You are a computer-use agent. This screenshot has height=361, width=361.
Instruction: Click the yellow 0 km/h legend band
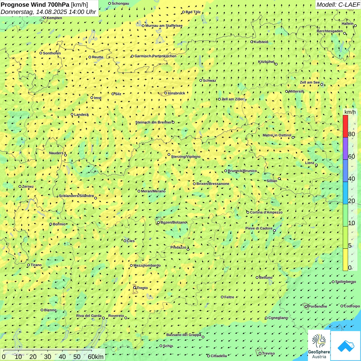345,260
